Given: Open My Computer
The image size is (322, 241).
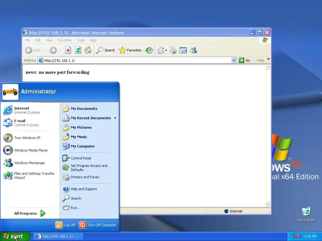Looking at the screenshot, I should pos(90,146).
